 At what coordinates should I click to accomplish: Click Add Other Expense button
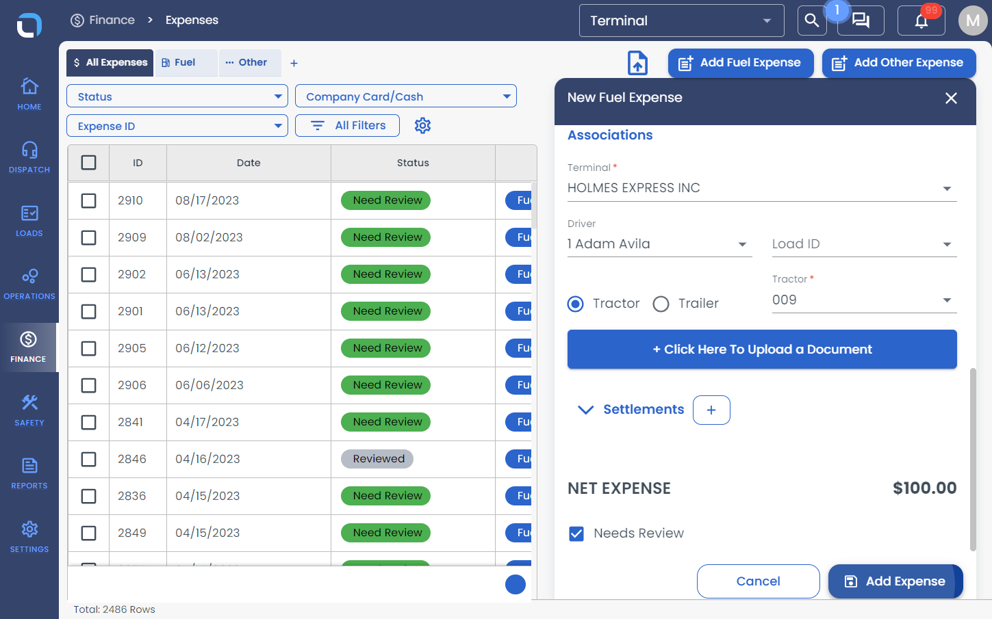[x=899, y=63]
